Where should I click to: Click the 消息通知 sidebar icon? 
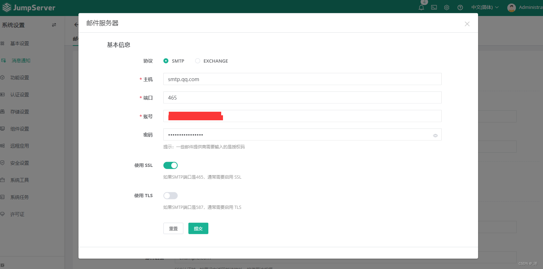3,60
